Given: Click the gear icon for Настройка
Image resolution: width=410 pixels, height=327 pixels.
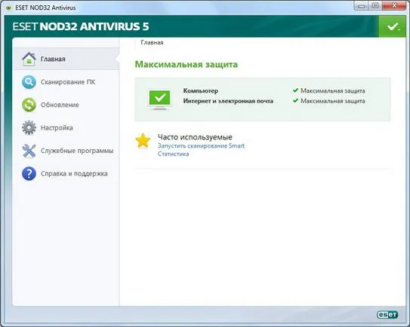Looking at the screenshot, I should (x=29, y=127).
